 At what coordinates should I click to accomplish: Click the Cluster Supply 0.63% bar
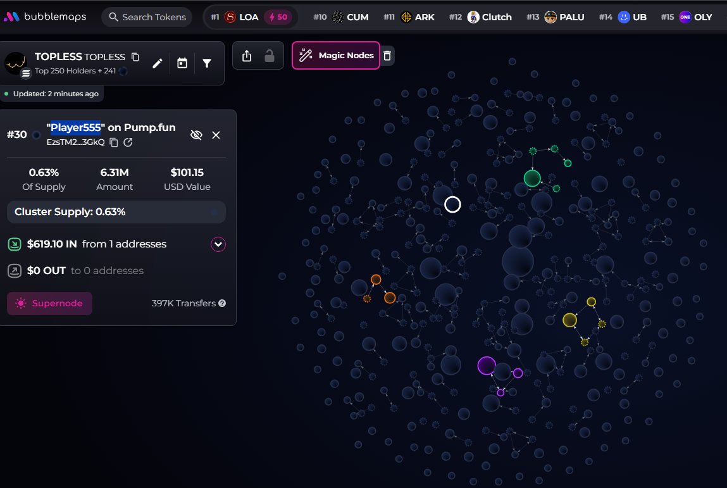coord(116,212)
